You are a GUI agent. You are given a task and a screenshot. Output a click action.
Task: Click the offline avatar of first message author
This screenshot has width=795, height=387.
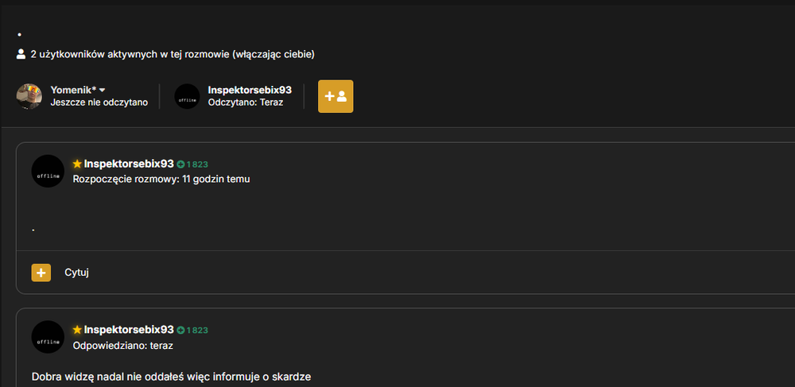(48, 171)
